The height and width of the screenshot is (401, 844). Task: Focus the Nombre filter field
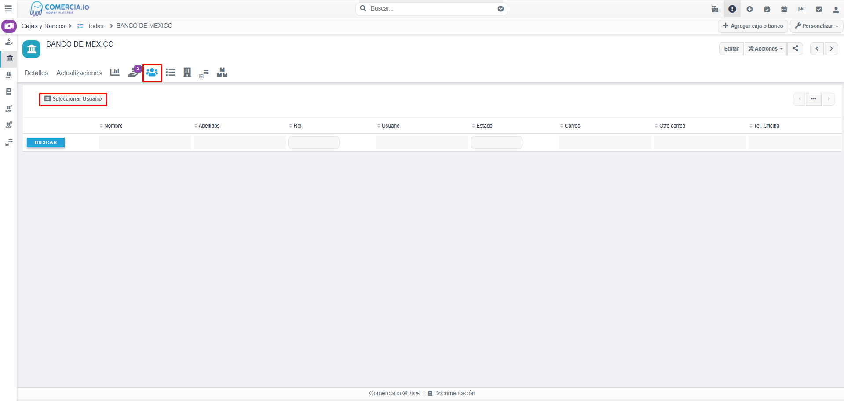pyautogui.click(x=145, y=142)
